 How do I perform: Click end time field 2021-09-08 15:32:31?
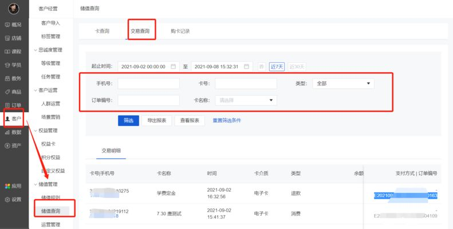[x=222, y=66]
